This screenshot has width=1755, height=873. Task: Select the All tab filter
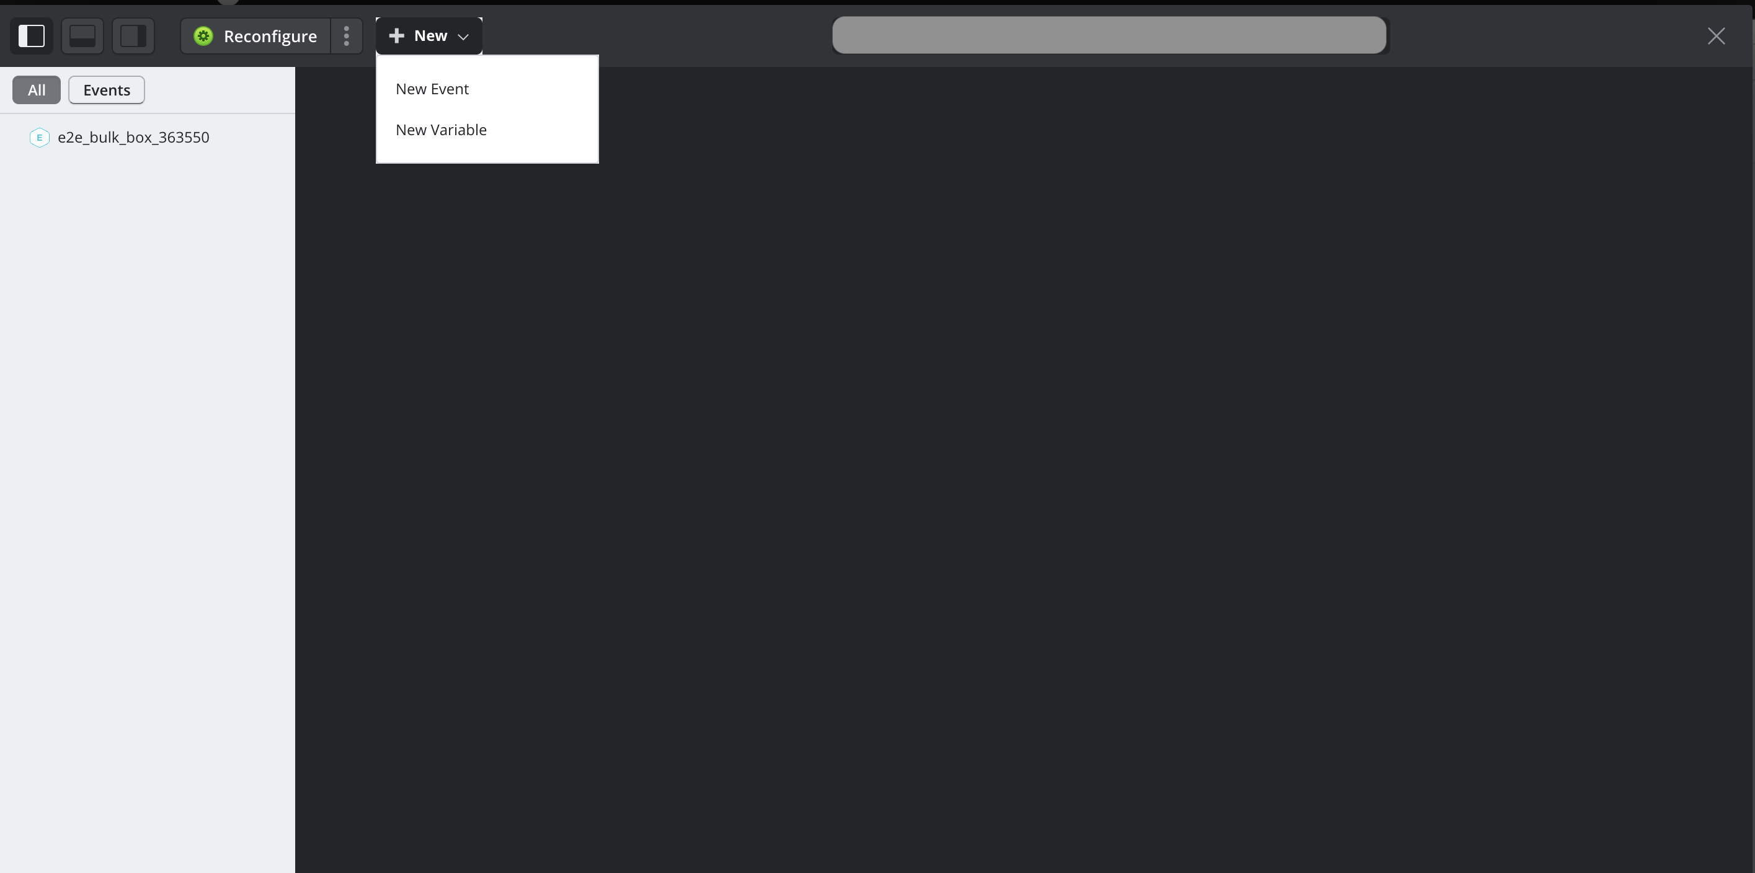point(36,89)
